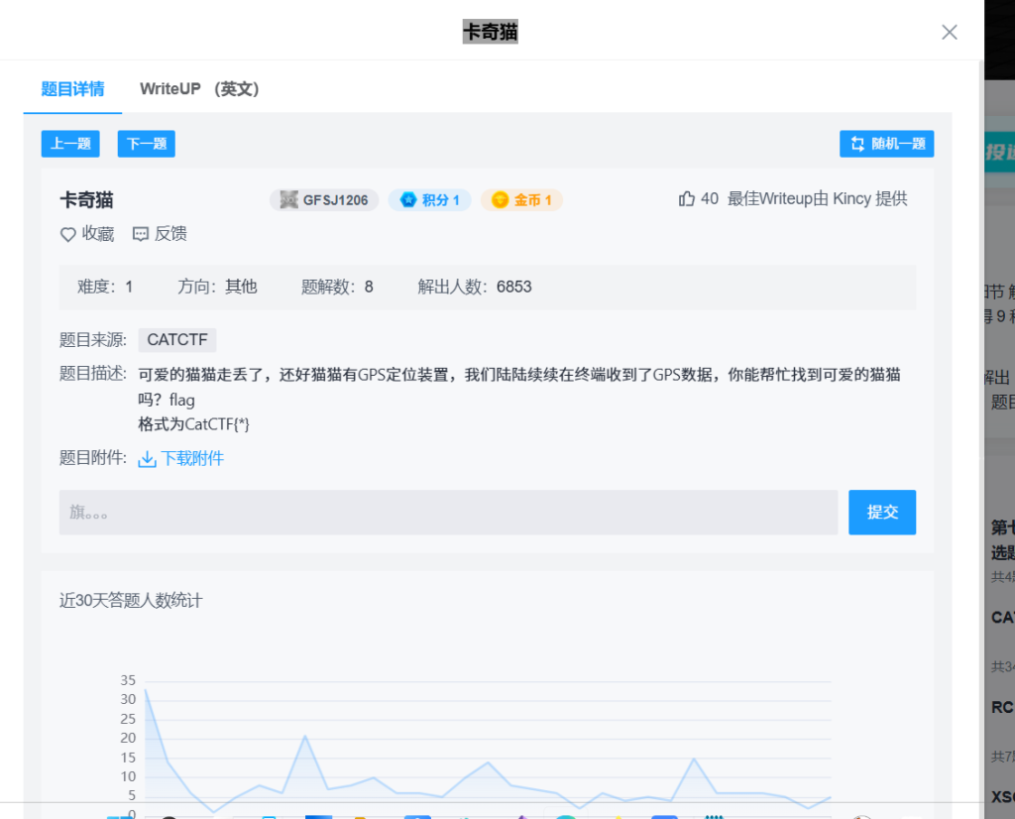
Task: Click the first peak on statistics chart
Action: (146, 689)
